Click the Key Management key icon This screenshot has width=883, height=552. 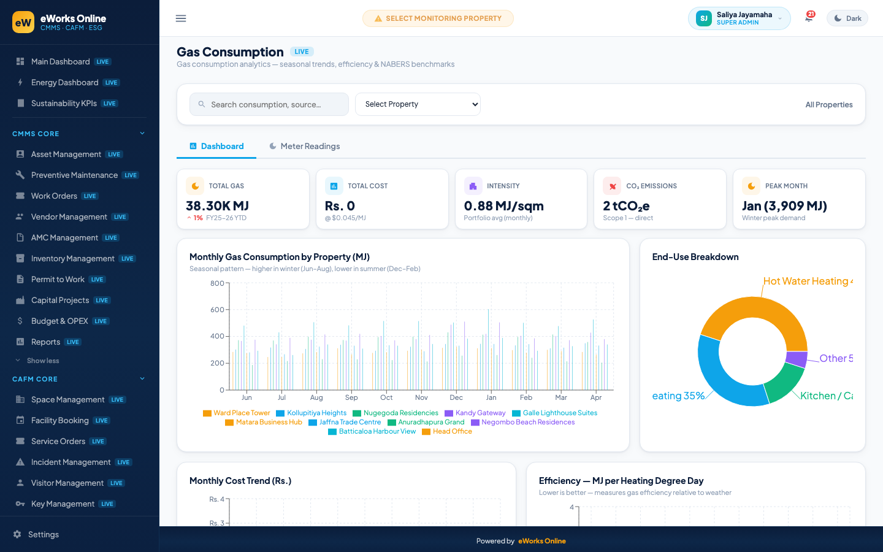point(20,504)
